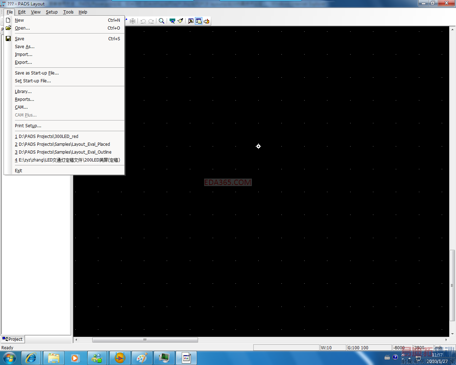Viewport: 456px width, 365px height.
Task: Click the mils units status field
Action: coord(442,348)
